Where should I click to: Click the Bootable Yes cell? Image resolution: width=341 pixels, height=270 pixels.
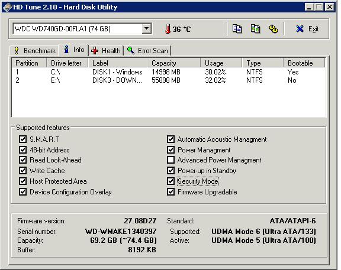point(293,72)
